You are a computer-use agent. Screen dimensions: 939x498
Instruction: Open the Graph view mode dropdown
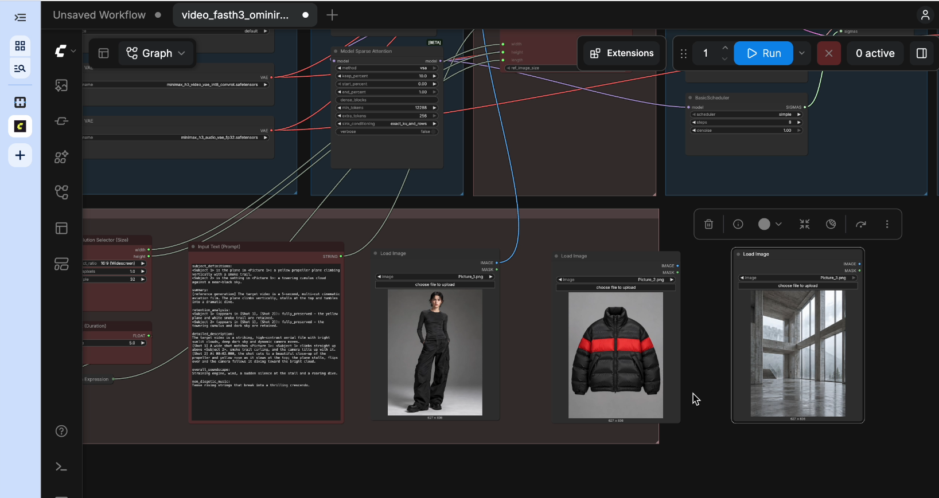tap(157, 53)
